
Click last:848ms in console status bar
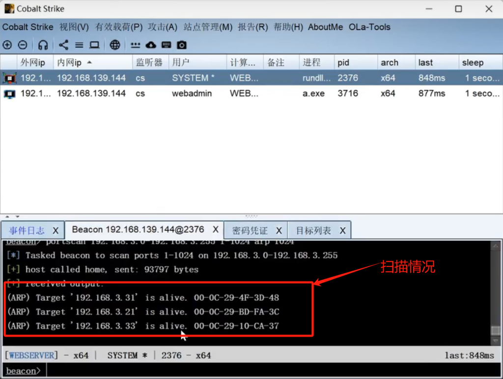(469, 355)
